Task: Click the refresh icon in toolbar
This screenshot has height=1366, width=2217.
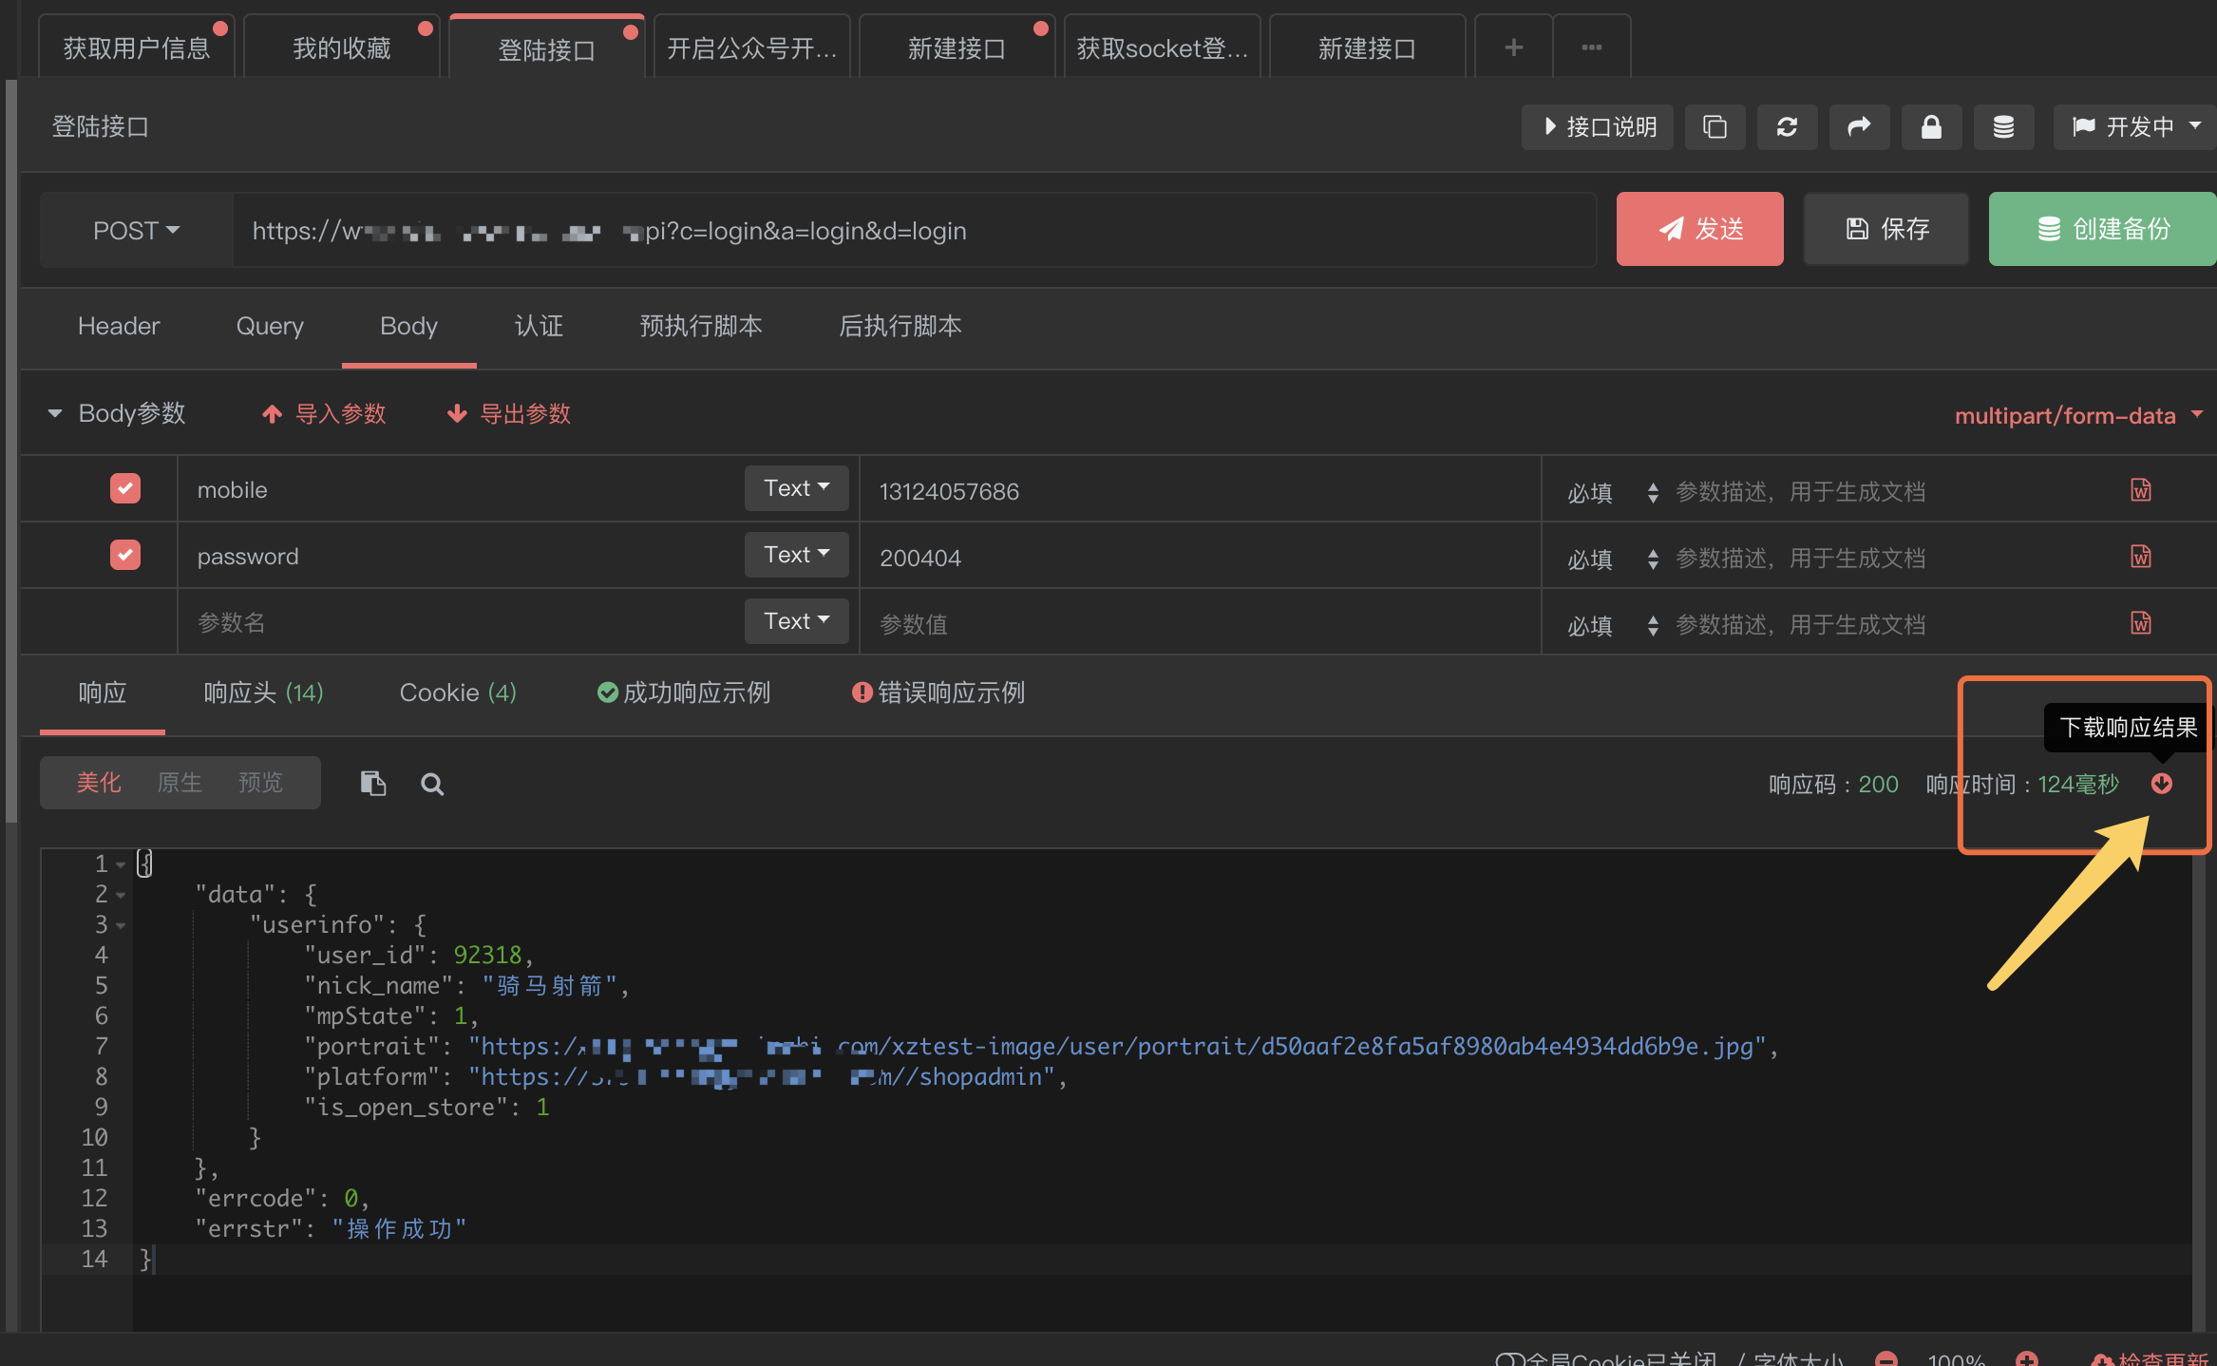Action: tap(1787, 127)
